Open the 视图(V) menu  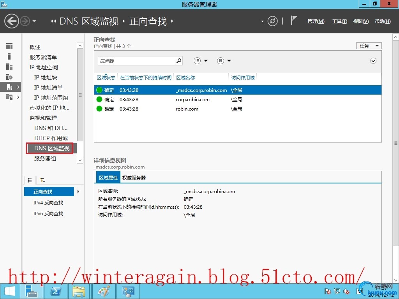click(x=360, y=21)
